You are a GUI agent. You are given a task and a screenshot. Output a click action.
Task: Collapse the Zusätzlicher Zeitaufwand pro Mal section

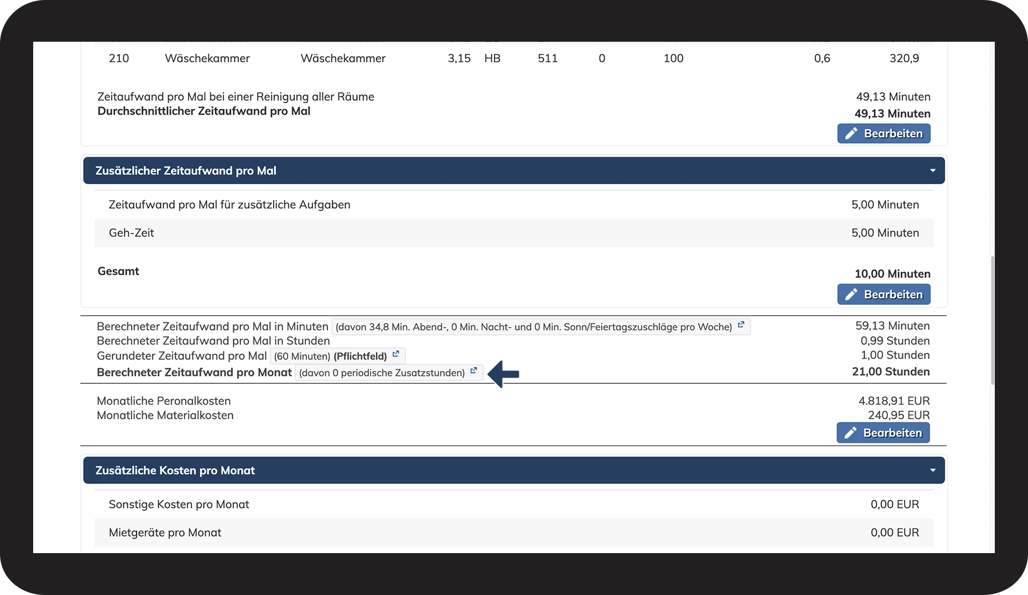(933, 171)
